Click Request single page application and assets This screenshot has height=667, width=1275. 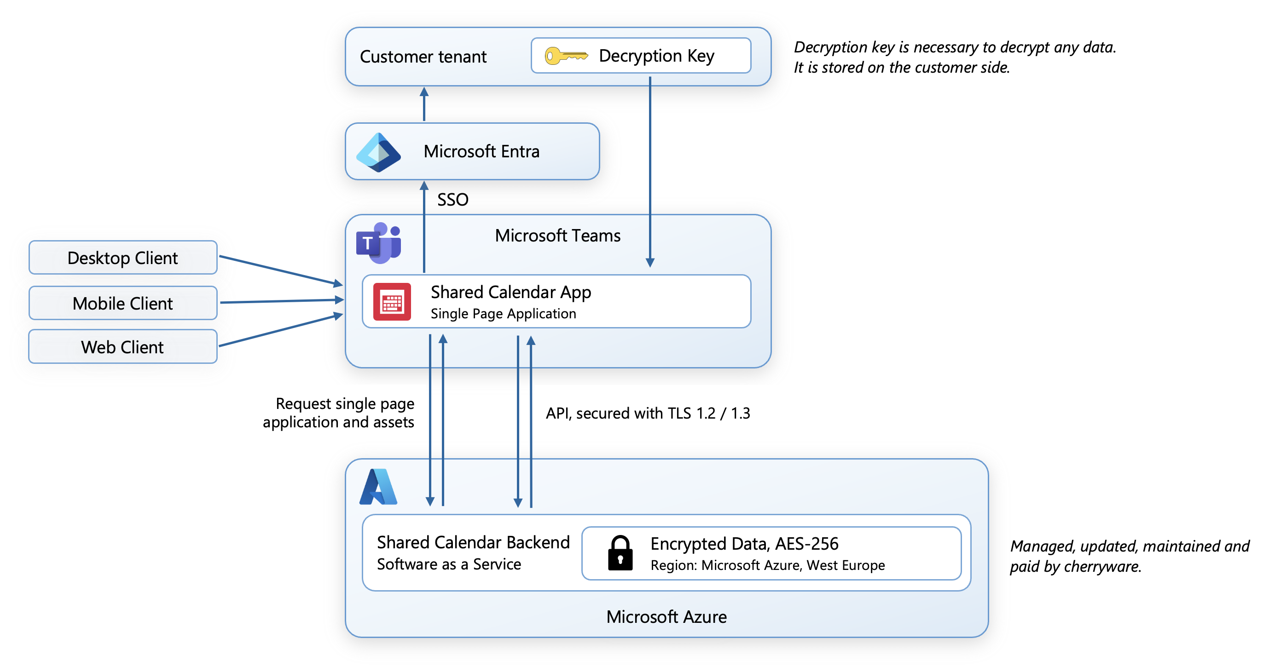(339, 413)
